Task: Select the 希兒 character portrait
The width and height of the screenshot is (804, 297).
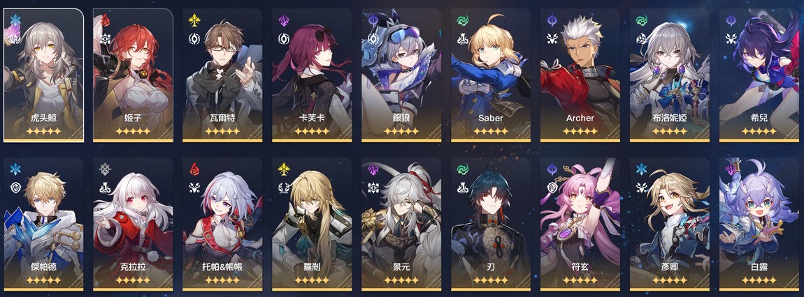Action: click(759, 75)
